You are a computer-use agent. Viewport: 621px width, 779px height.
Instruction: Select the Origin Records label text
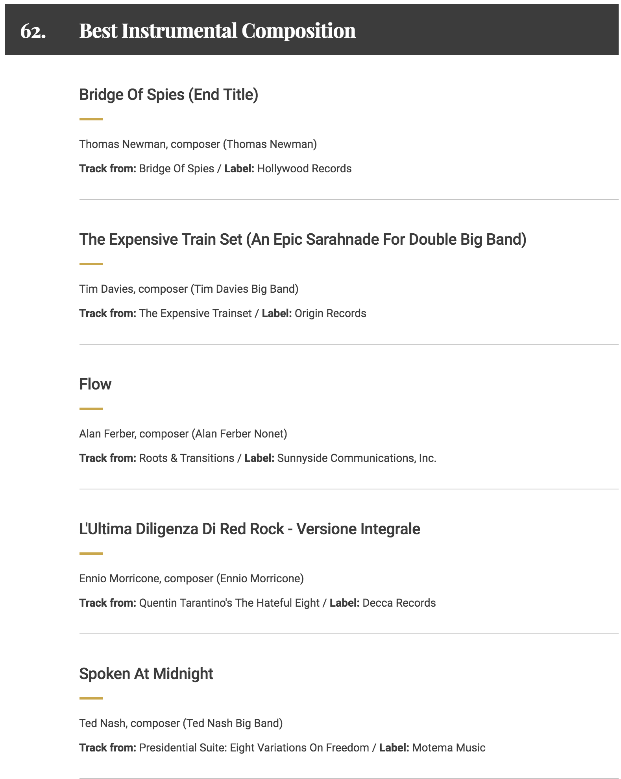330,314
